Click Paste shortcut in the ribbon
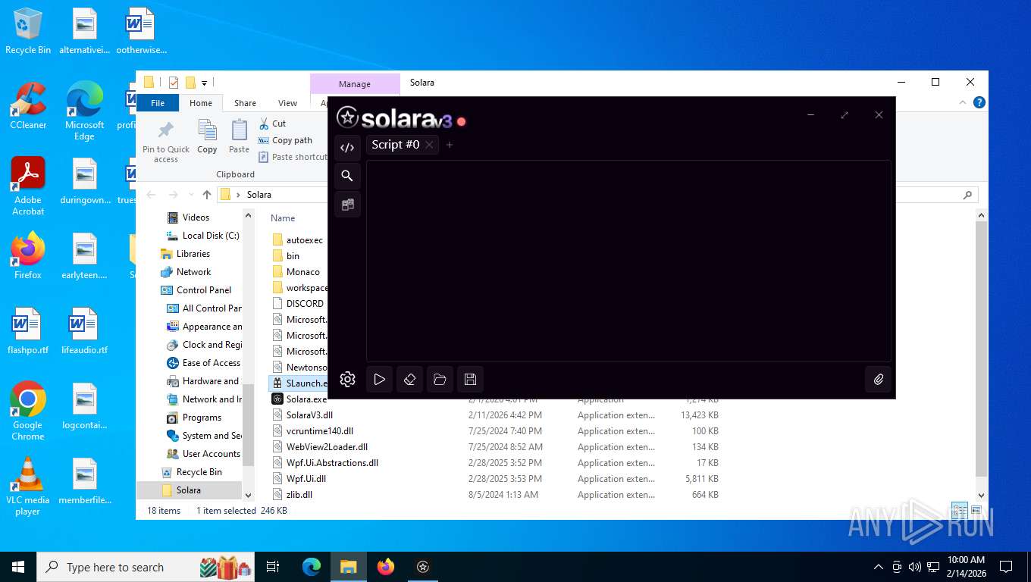This screenshot has width=1031, height=582. (x=293, y=157)
